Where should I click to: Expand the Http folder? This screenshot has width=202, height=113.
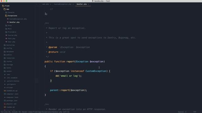point(9,25)
